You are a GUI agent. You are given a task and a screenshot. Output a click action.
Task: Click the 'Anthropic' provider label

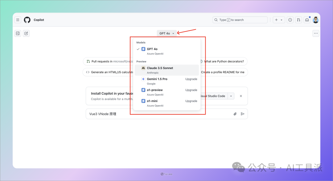coord(153,73)
